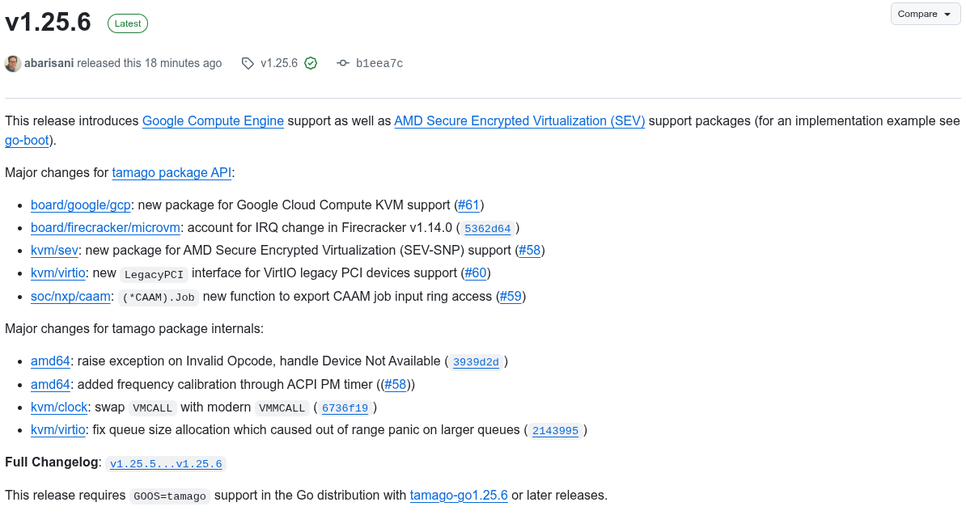Open commit 3939d2d
Screen dimensions: 966x515
476,362
